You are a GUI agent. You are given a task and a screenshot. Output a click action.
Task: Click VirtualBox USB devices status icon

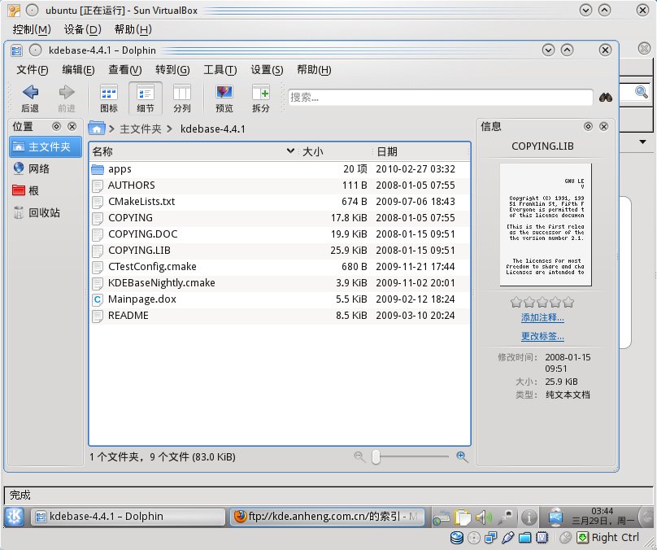508,538
